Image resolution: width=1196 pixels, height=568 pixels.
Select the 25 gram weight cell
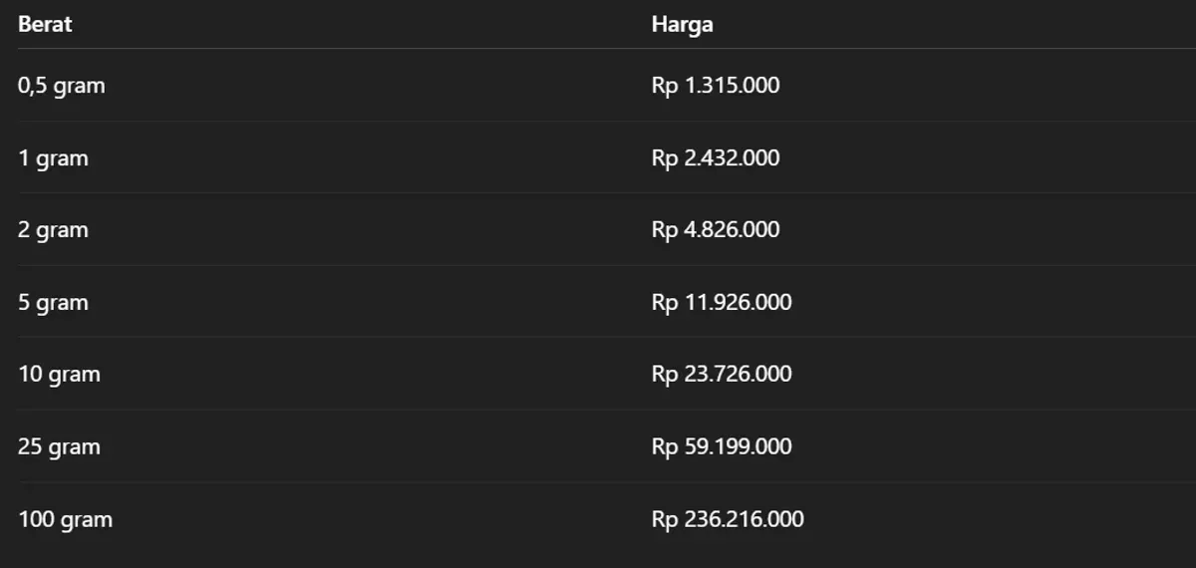tap(59, 446)
